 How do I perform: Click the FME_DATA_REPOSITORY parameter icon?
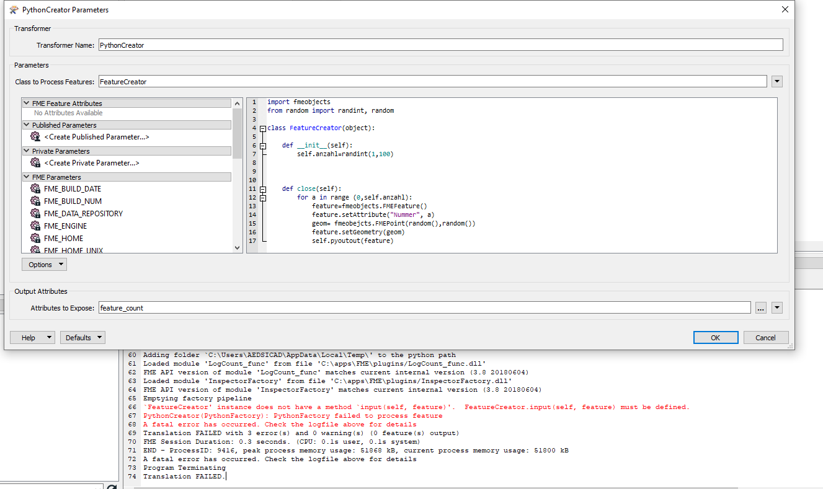[35, 214]
